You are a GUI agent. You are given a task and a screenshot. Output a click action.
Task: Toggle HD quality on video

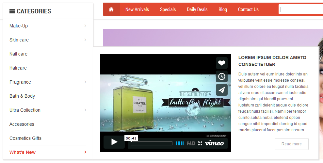(x=191, y=143)
